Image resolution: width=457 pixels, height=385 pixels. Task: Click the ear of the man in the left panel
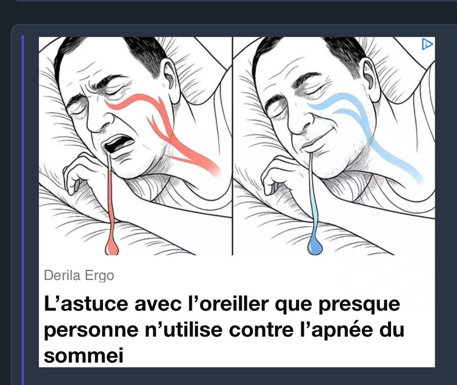click(x=171, y=80)
